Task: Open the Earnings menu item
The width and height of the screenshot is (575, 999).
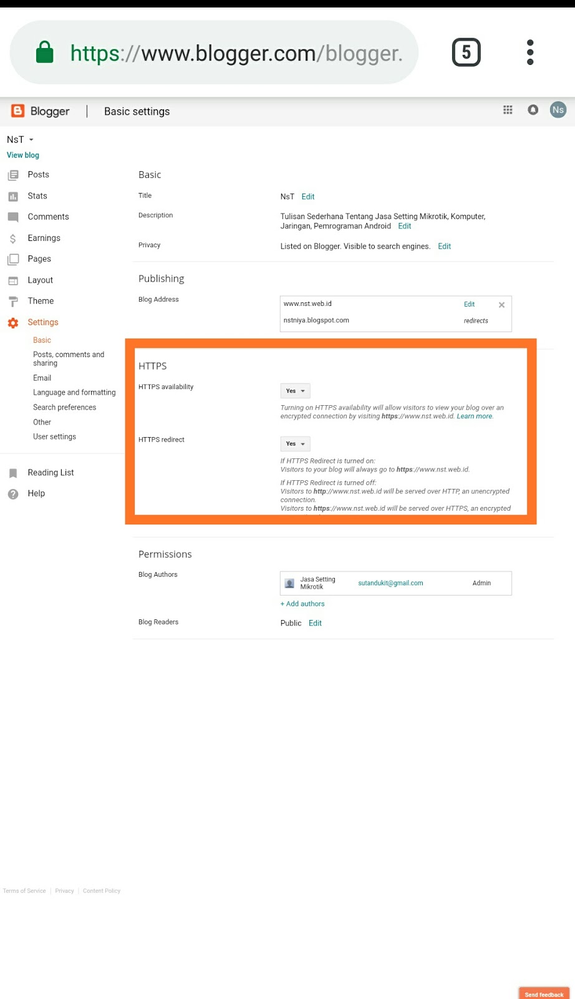Action: [x=44, y=238]
